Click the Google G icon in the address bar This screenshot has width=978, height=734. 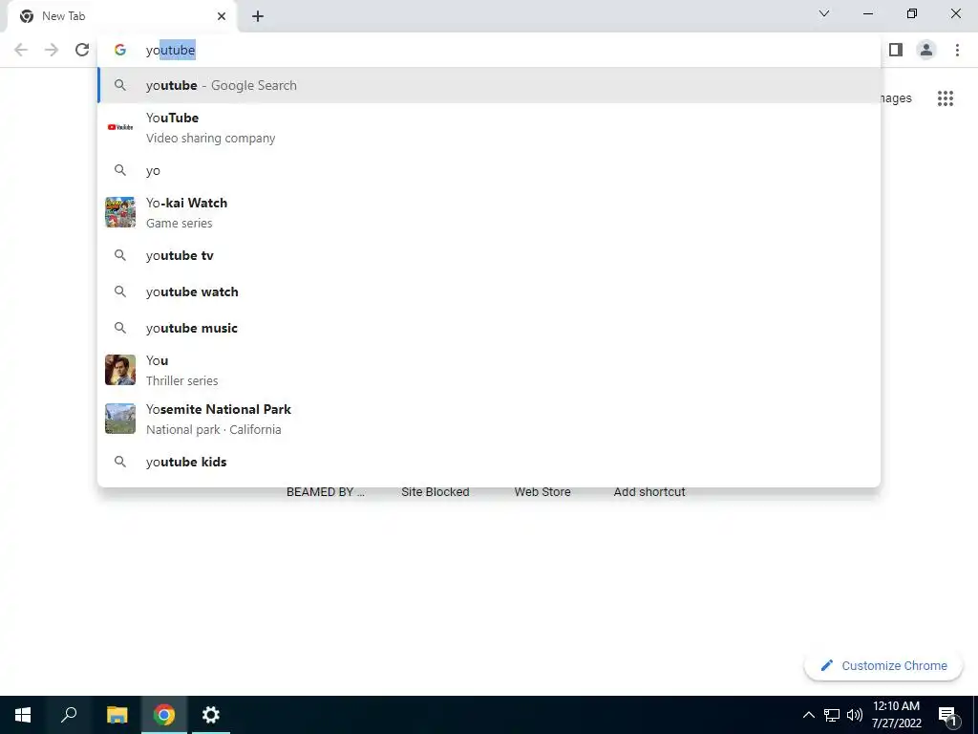pyautogui.click(x=120, y=50)
